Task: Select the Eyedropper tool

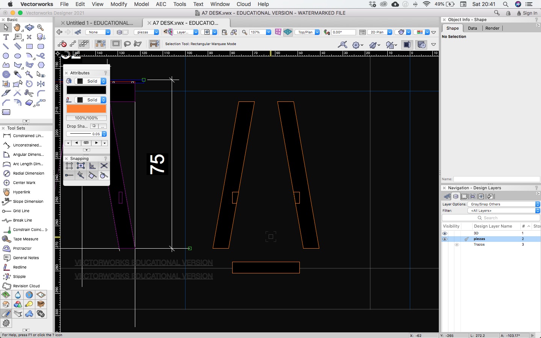Action: [x=17, y=74]
